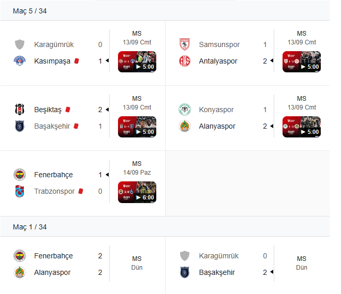The width and height of the screenshot is (341, 294).
Task: Play Fenerbahçe vs Trabzonspor 6:00 highlights
Action: (x=137, y=192)
